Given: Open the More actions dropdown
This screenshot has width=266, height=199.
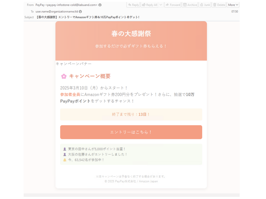Looking at the screenshot, I should coord(233,5).
